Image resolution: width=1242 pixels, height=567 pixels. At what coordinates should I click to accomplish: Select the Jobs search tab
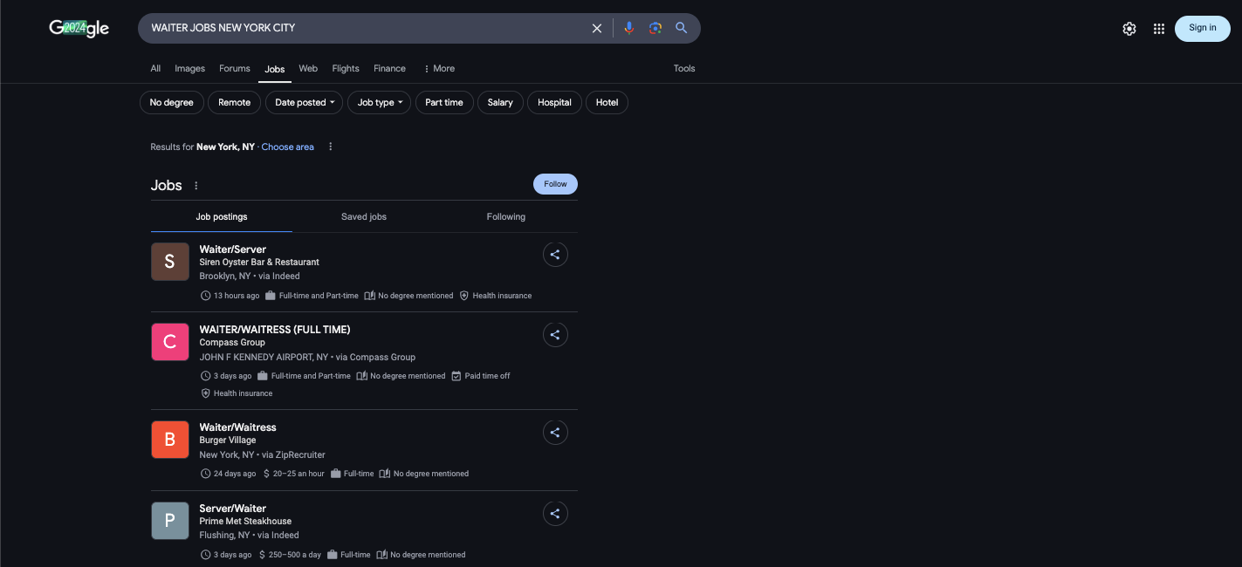(x=275, y=70)
